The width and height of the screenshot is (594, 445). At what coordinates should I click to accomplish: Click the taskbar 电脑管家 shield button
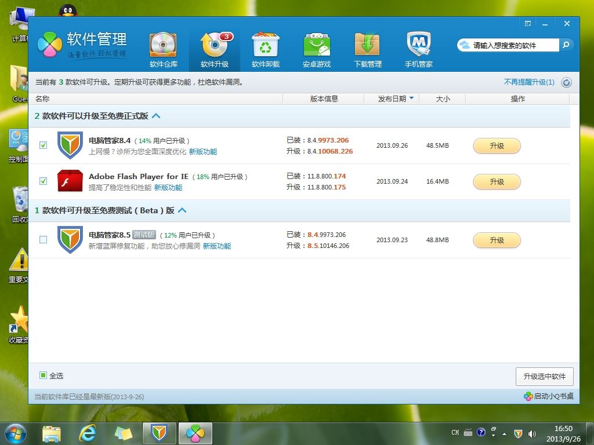tap(159, 433)
